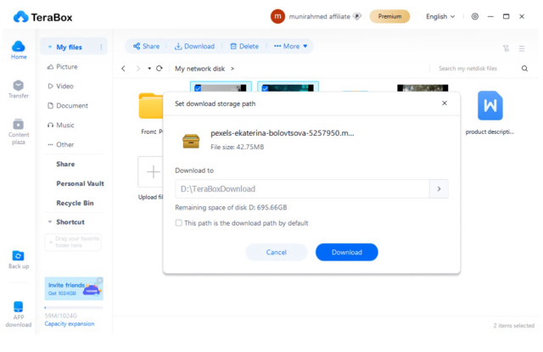Image resolution: width=543 pixels, height=352 pixels.
Task: Open the settings target icon in title bar
Action: (x=475, y=16)
